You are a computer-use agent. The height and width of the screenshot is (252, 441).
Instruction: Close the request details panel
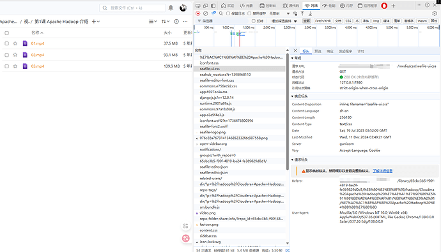click(295, 51)
